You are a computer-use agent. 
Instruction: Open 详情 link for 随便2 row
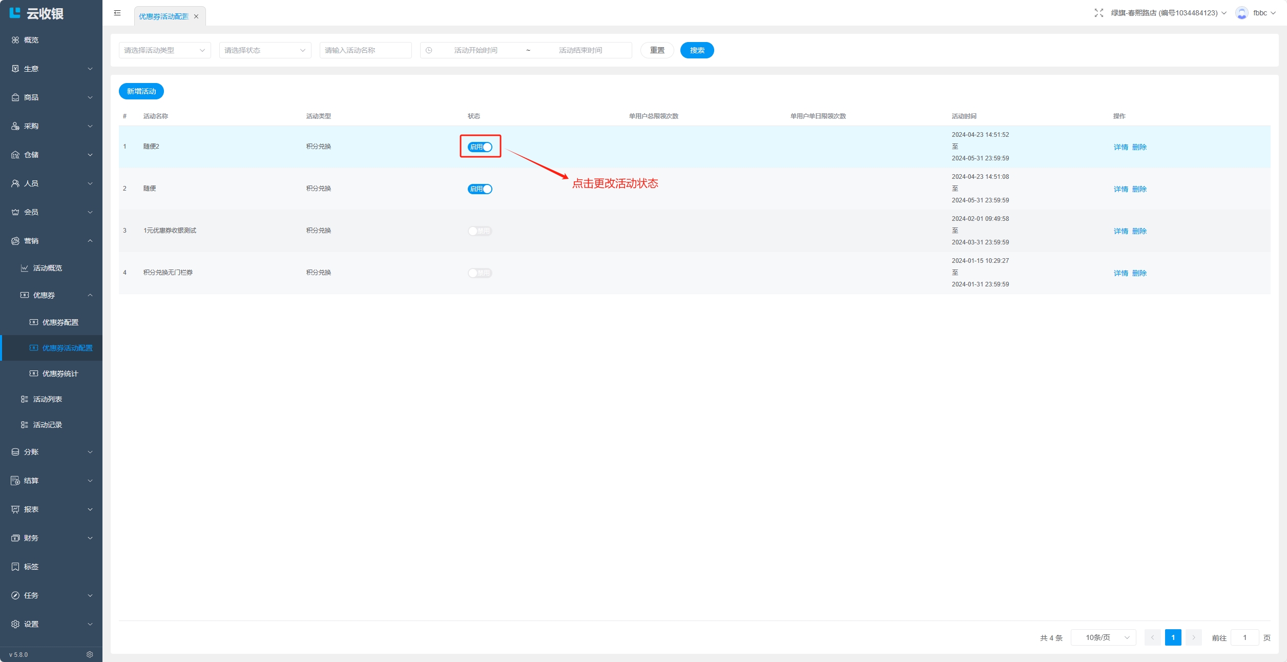[x=1120, y=147]
